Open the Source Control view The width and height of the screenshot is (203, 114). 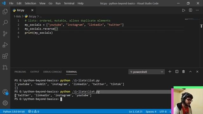(x=5, y=34)
